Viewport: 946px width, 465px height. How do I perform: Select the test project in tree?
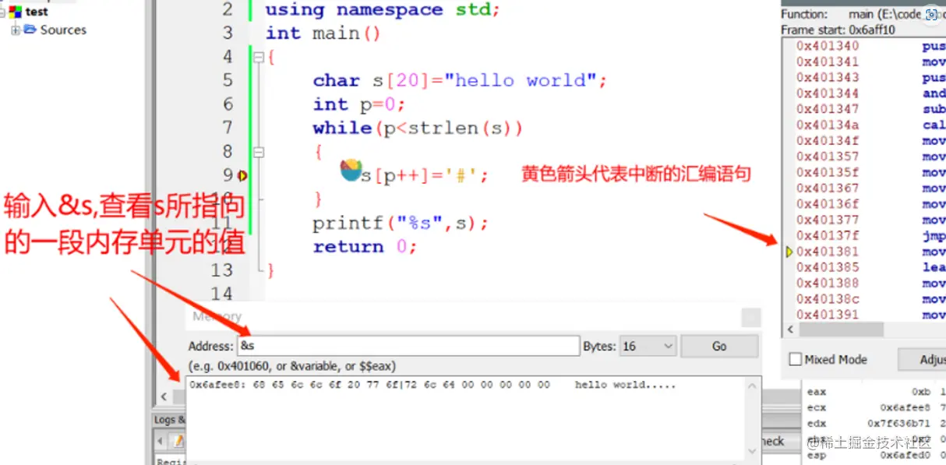point(37,12)
